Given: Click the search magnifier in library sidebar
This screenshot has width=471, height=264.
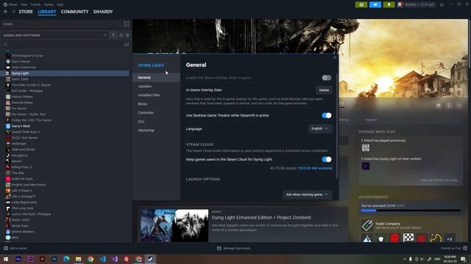Looking at the screenshot, I should point(5,44).
